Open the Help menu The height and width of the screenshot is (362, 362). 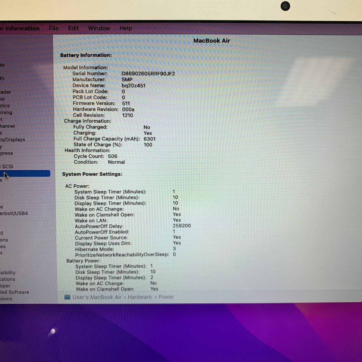(x=126, y=28)
